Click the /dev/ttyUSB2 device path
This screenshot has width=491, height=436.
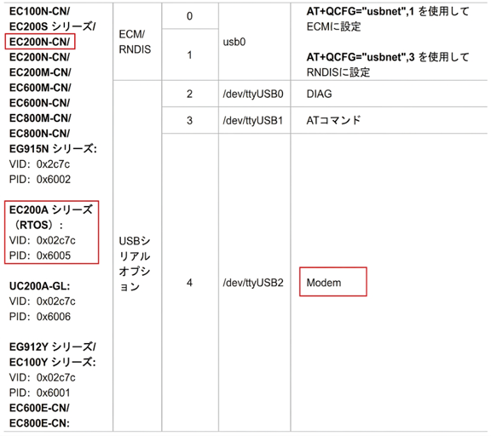click(253, 283)
